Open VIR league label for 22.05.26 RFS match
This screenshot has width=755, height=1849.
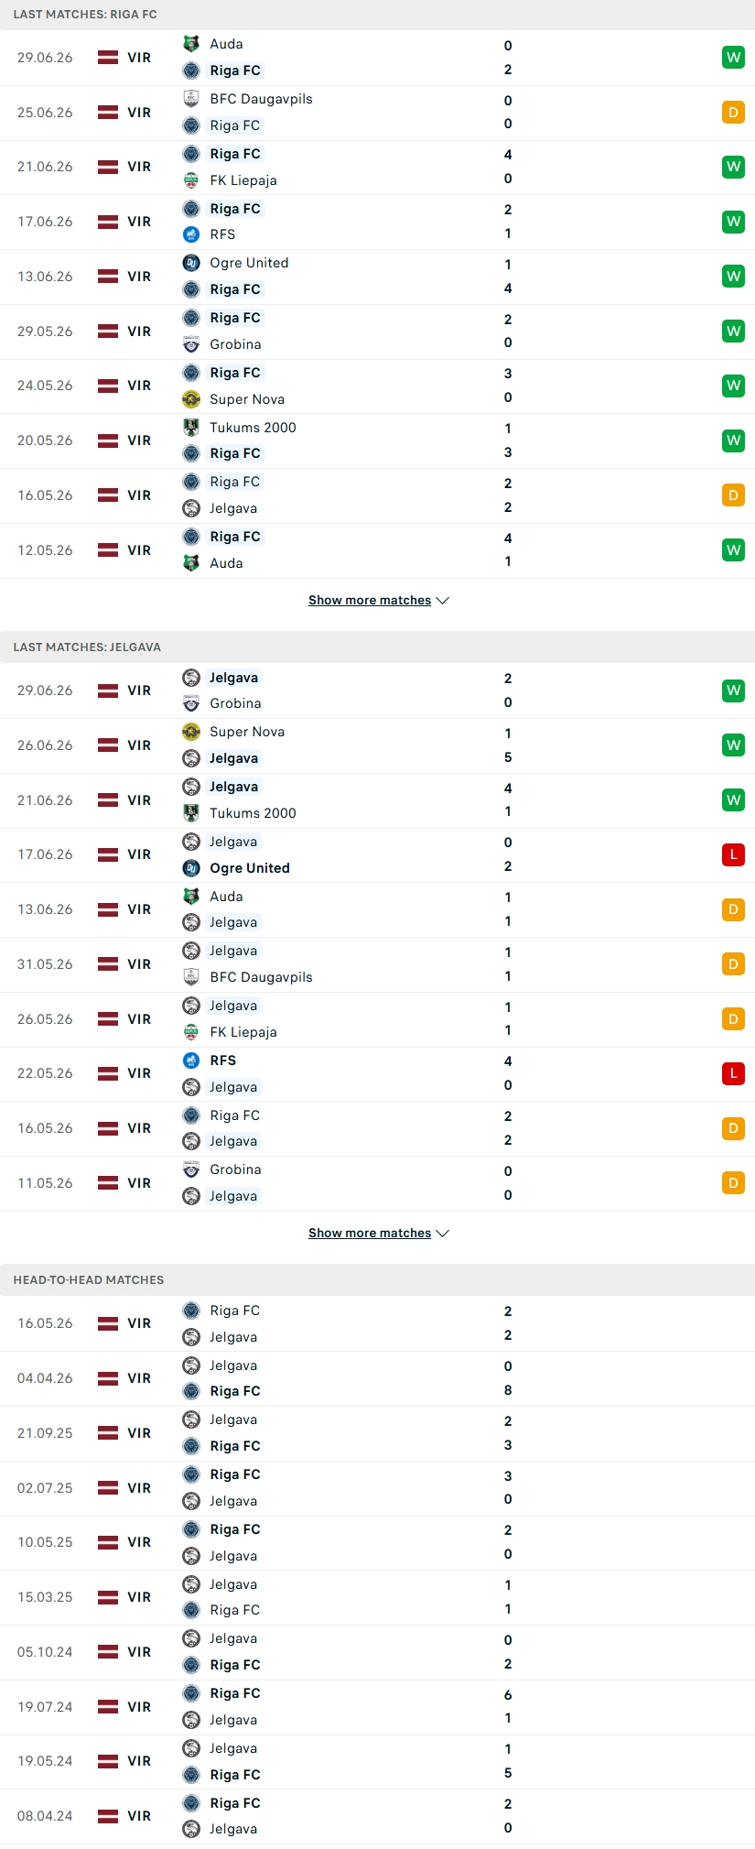click(139, 1073)
